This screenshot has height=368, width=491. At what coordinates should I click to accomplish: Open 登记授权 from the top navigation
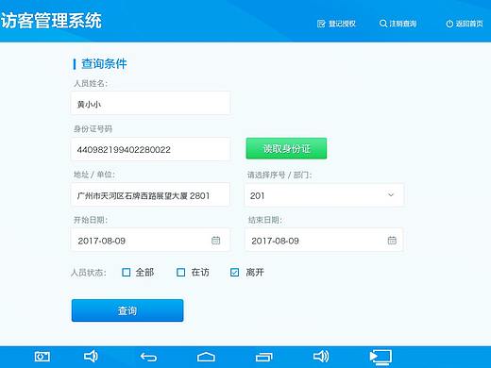336,24
